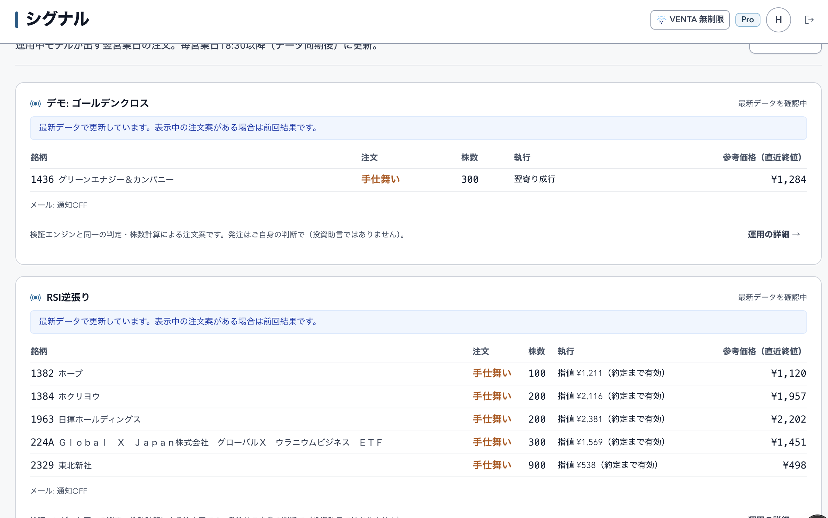Click 銘柄 column header in ゴールデンクロス table
Viewport: 828px width, 518px height.
39,157
